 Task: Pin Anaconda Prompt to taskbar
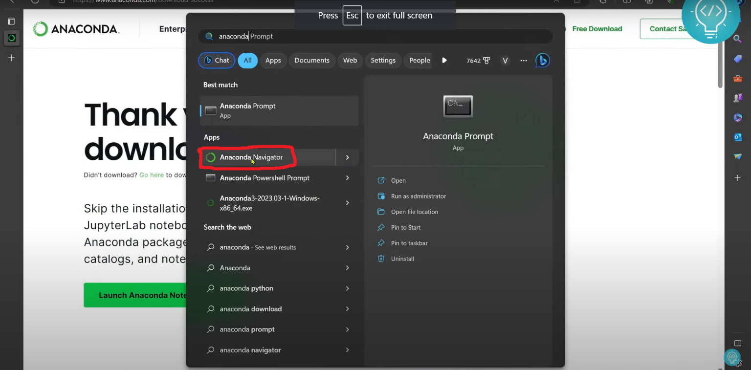click(x=409, y=243)
